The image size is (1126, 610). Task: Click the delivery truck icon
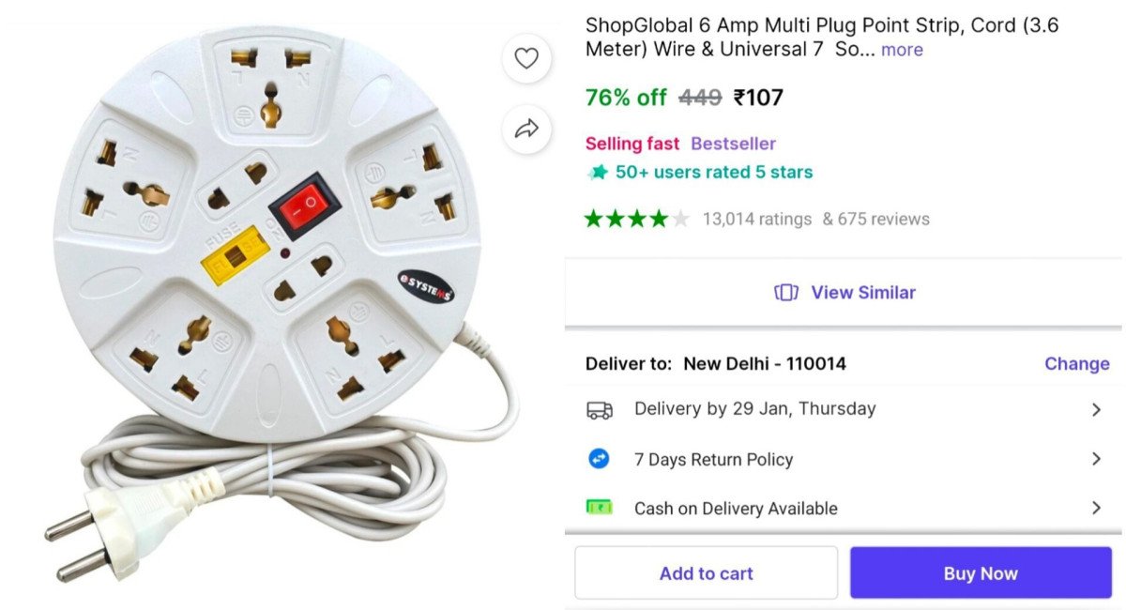click(x=600, y=410)
